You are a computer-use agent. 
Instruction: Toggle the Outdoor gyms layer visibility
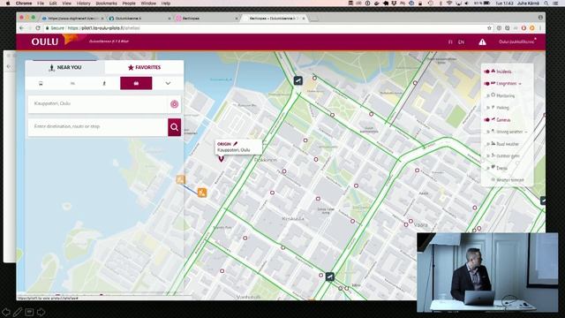click(487, 156)
